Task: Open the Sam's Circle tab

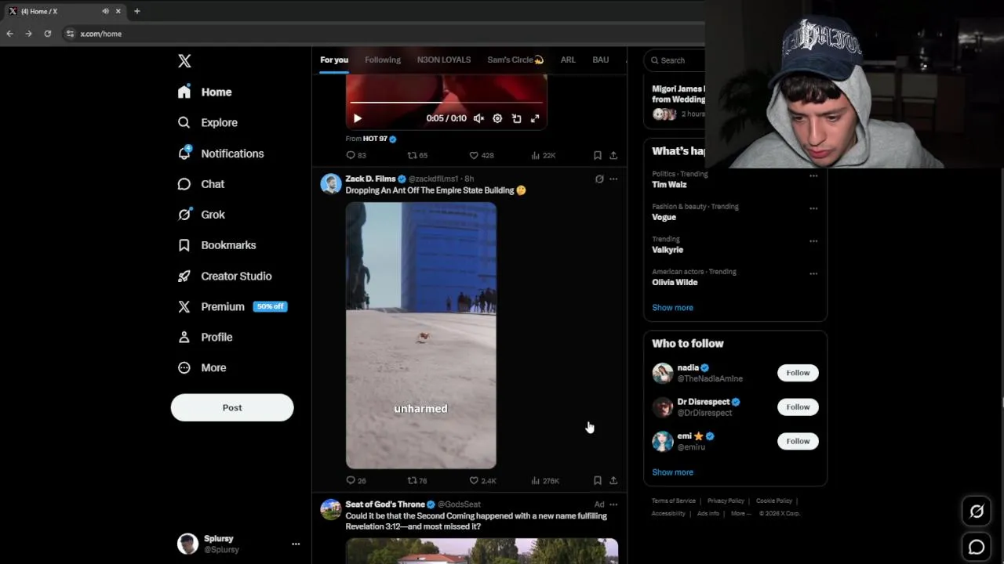Action: 515,60
